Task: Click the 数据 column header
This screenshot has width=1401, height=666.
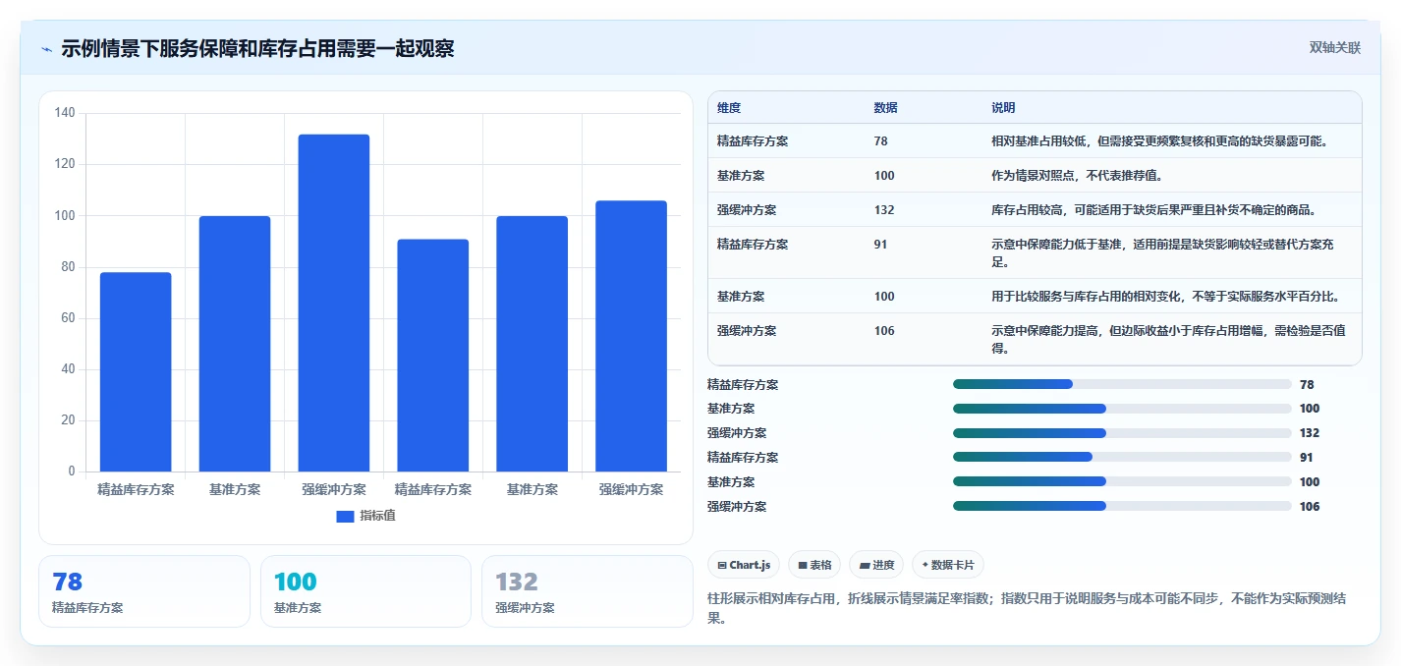Action: (885, 108)
